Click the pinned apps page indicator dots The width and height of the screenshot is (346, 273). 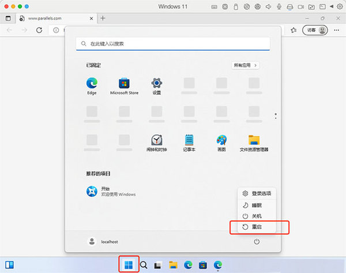click(x=276, y=116)
